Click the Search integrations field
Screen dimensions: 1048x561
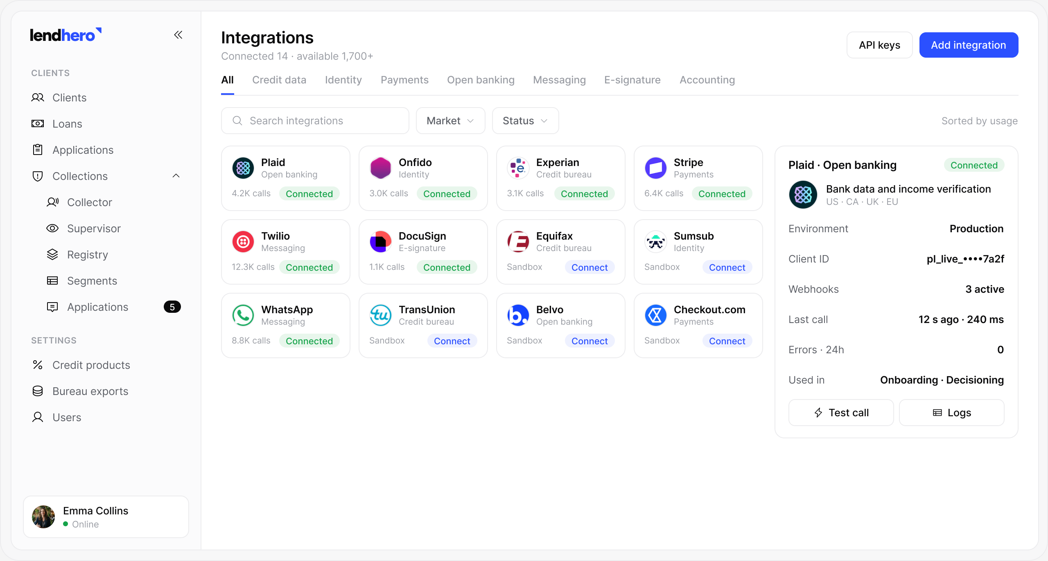tap(315, 121)
